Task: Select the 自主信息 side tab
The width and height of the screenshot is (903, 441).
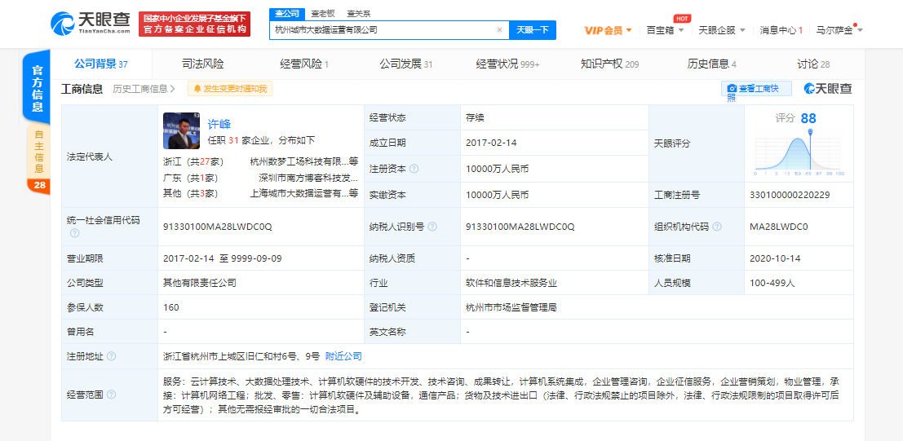Action: (x=38, y=152)
